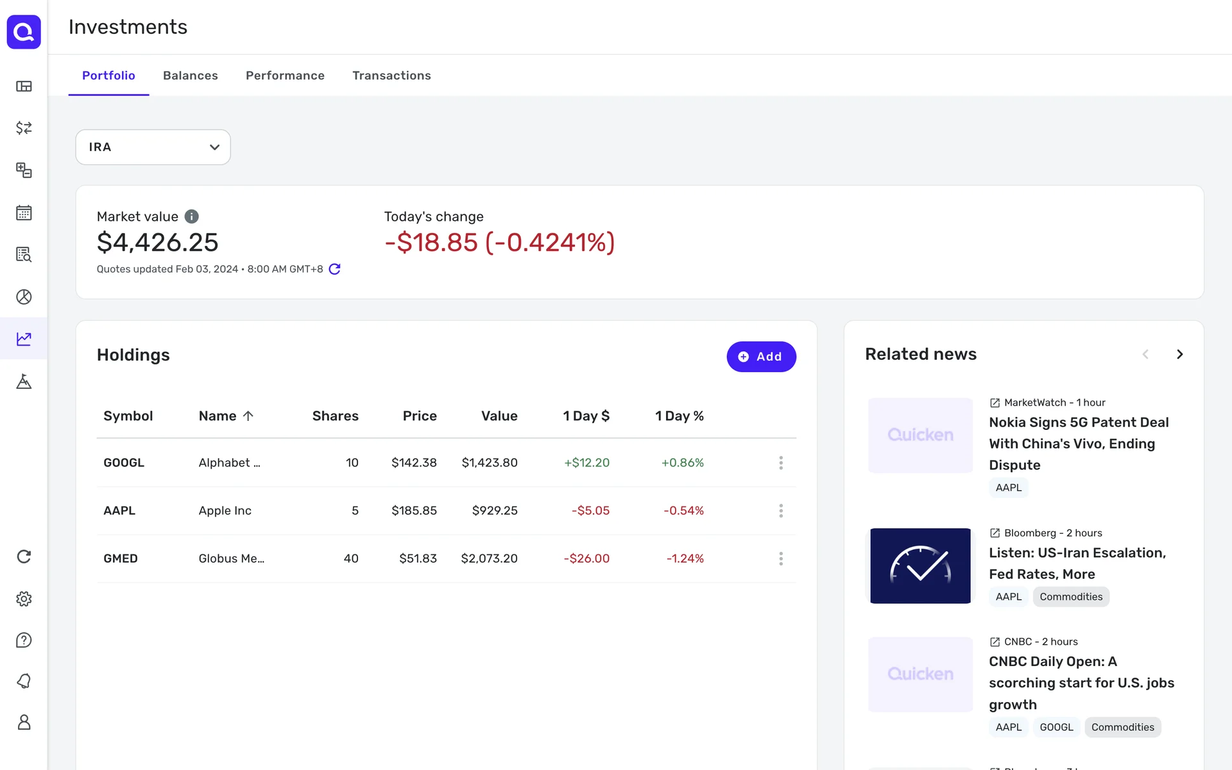
Task: Click the calendar sidebar icon
Action: tap(24, 212)
